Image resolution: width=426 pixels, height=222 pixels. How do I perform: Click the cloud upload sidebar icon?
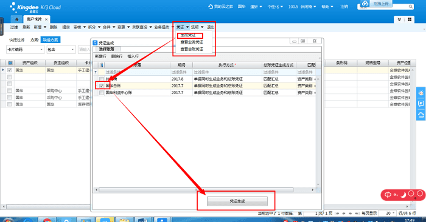[x=421, y=115]
